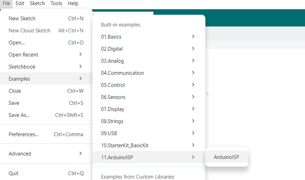
Task: Open the Help menu
Action: pyautogui.click(x=73, y=4)
